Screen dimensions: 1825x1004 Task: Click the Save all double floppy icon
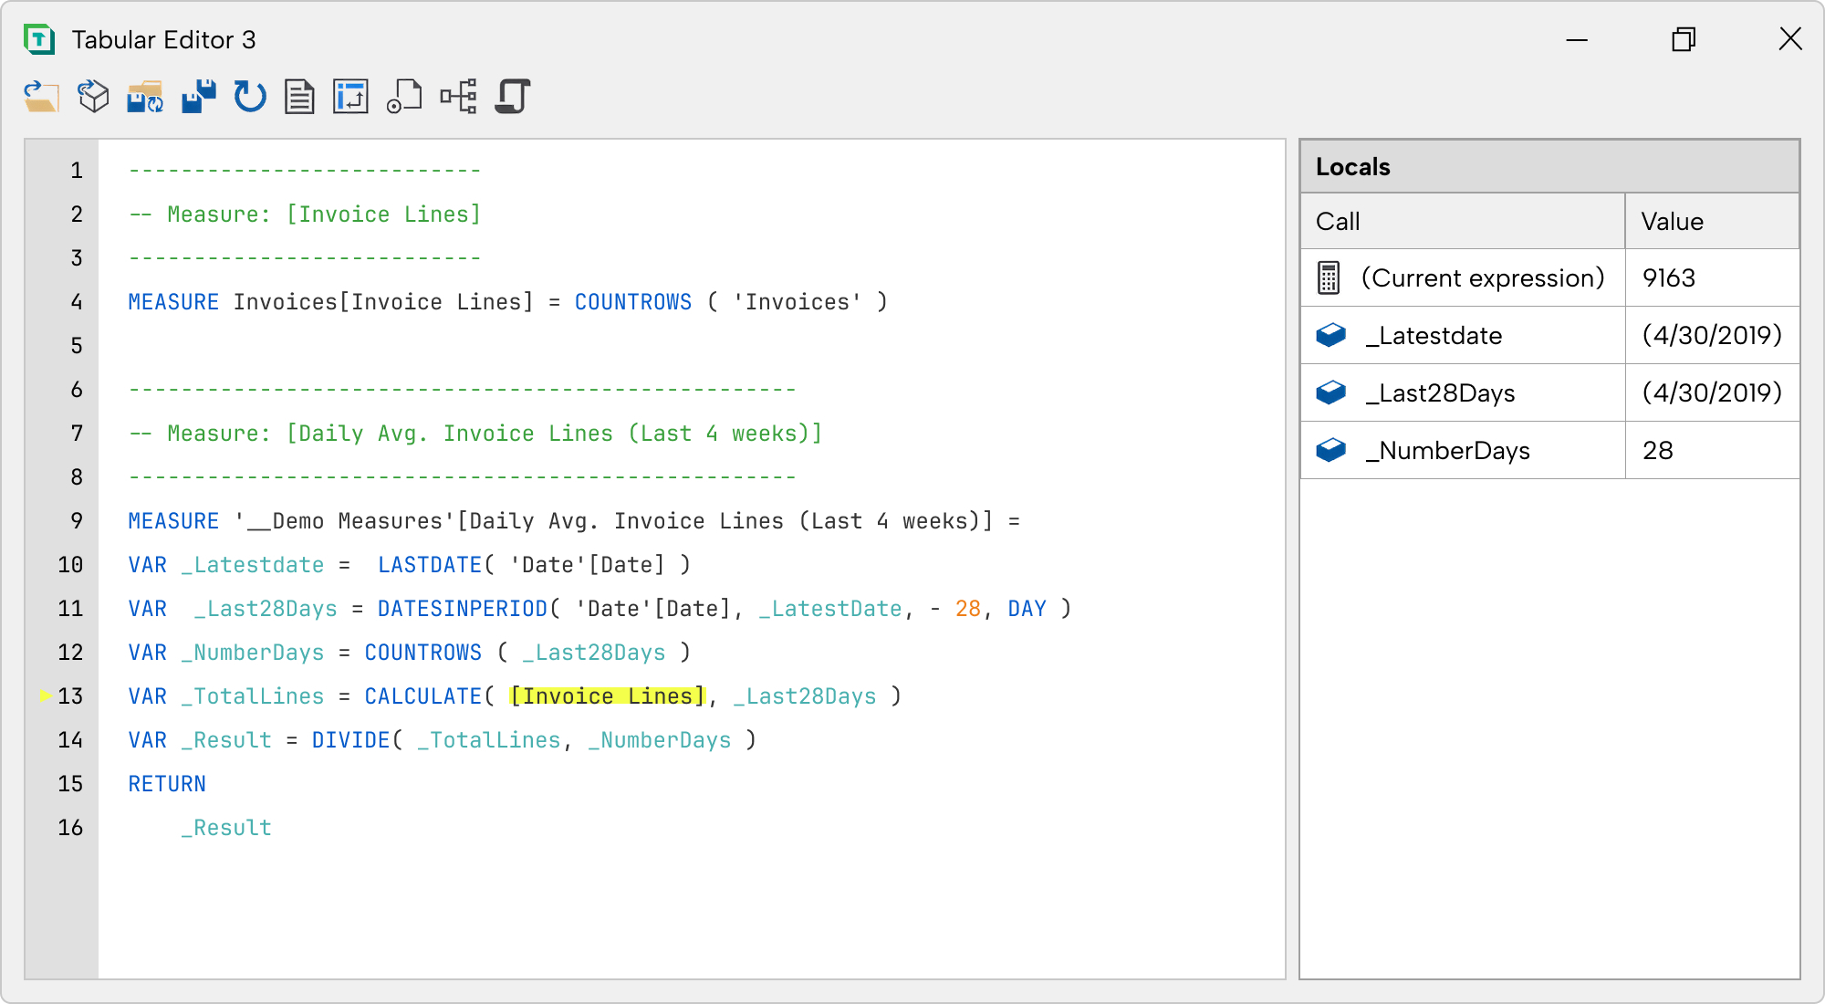[198, 96]
